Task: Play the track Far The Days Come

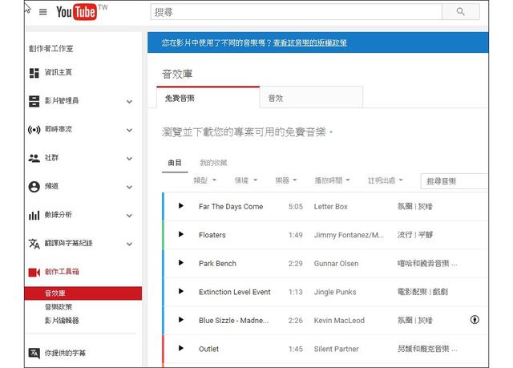Action: point(181,206)
